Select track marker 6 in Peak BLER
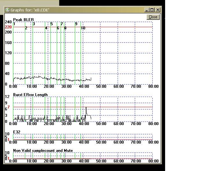Image resolution: width=204 pixels, height=171 pixels. coord(58,28)
